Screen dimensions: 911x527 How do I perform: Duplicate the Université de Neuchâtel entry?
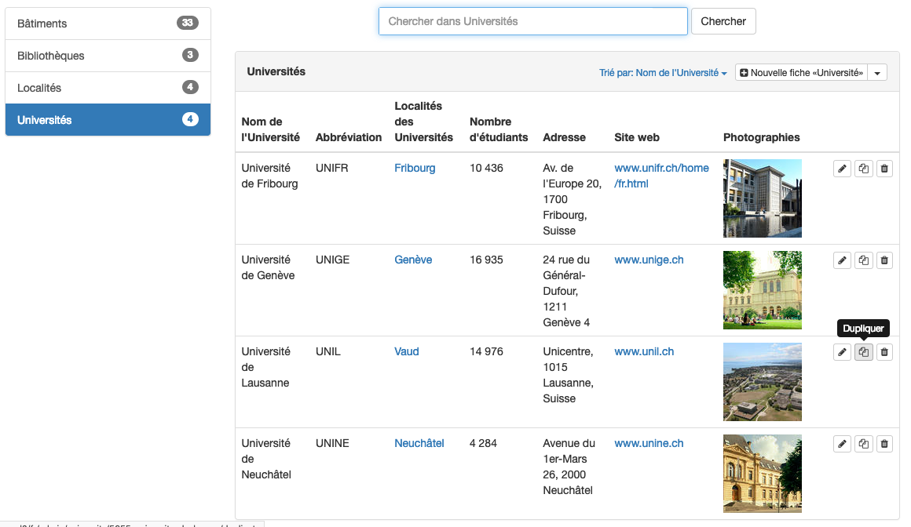click(x=863, y=444)
